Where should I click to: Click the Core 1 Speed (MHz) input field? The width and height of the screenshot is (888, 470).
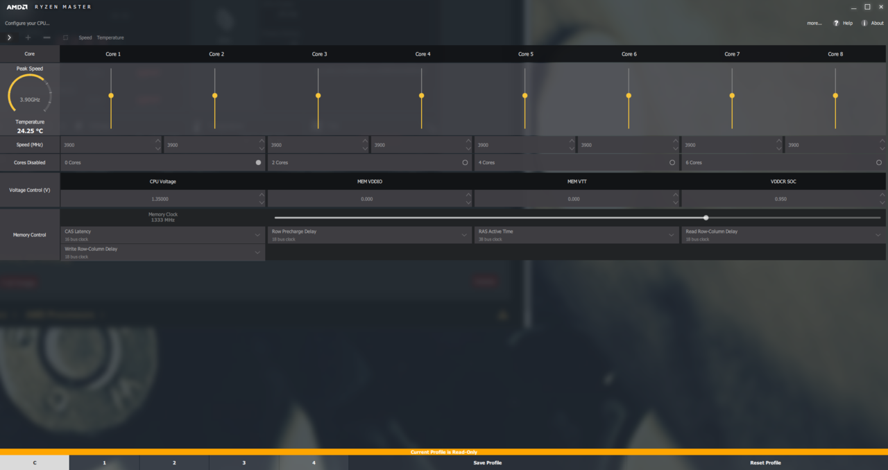[108, 145]
